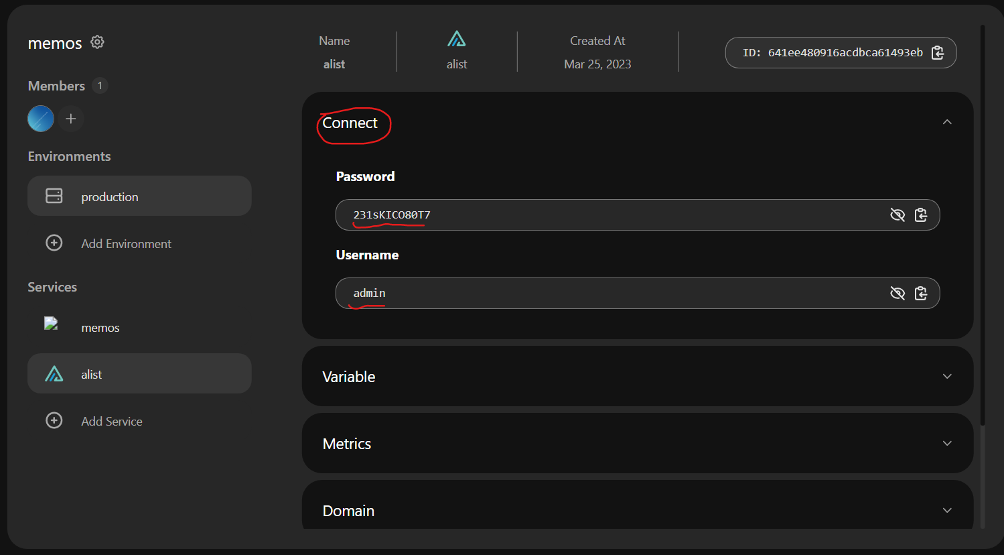Copy the Password to clipboard

tap(921, 214)
